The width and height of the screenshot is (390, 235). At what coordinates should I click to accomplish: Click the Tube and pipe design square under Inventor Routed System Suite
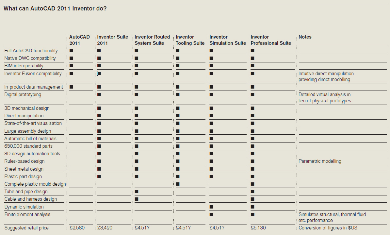click(x=137, y=192)
